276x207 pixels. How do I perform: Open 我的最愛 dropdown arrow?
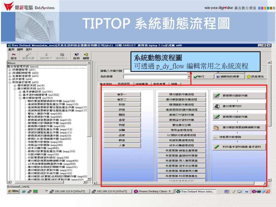coord(189,77)
